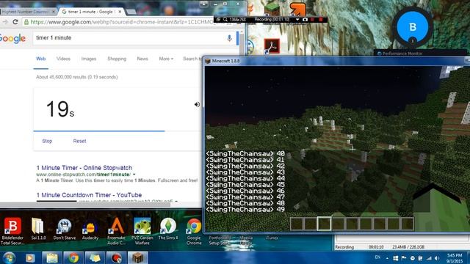The height and width of the screenshot is (264, 470).
Task: Click the Minecraft 1.8.8 window title bar
Action: coord(336,61)
